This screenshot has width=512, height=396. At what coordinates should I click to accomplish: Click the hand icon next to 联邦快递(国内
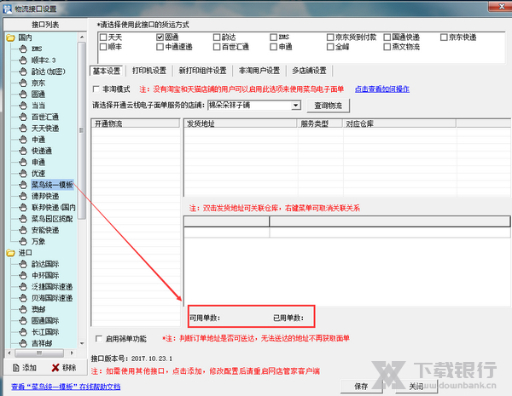click(x=22, y=207)
